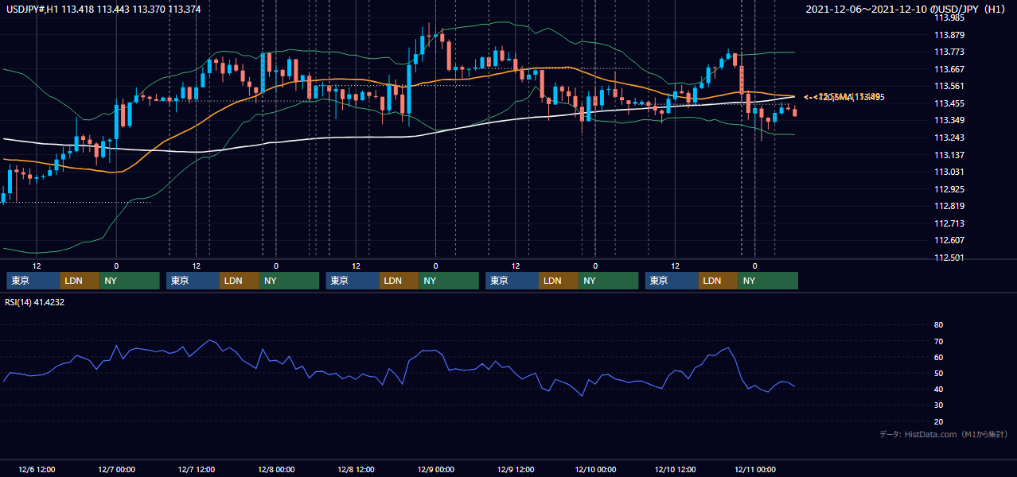Click the 12/6 12:00 time axis label
Image resolution: width=1017 pixels, height=477 pixels.
pyautogui.click(x=37, y=469)
